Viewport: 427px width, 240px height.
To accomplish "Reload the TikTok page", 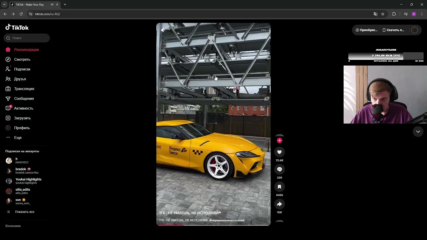I will coord(21,14).
